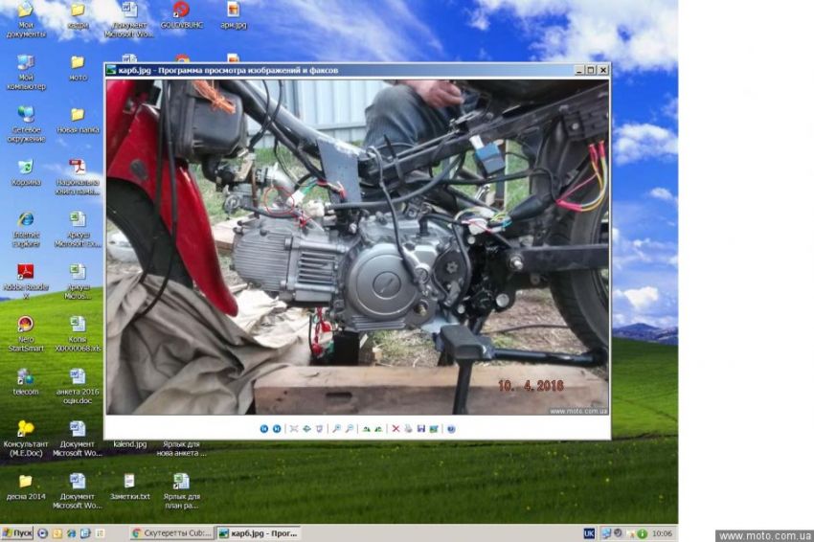Screen dimensions: 814x542
Task: Delete the image with red X icon
Action: click(396, 429)
